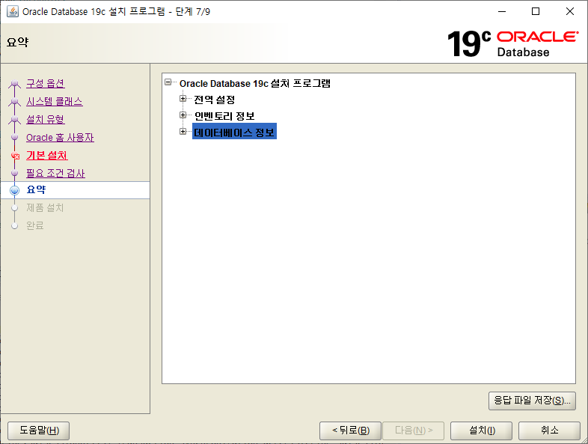Click the 필요 조건 검사 step bullet
Image resolution: width=588 pixels, height=444 pixels.
coord(15,173)
